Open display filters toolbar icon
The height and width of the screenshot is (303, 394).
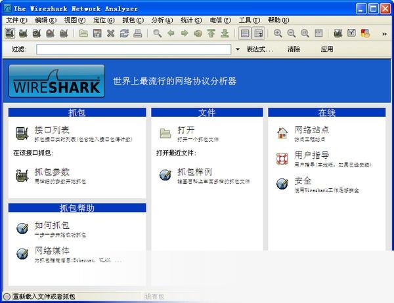coord(351,33)
